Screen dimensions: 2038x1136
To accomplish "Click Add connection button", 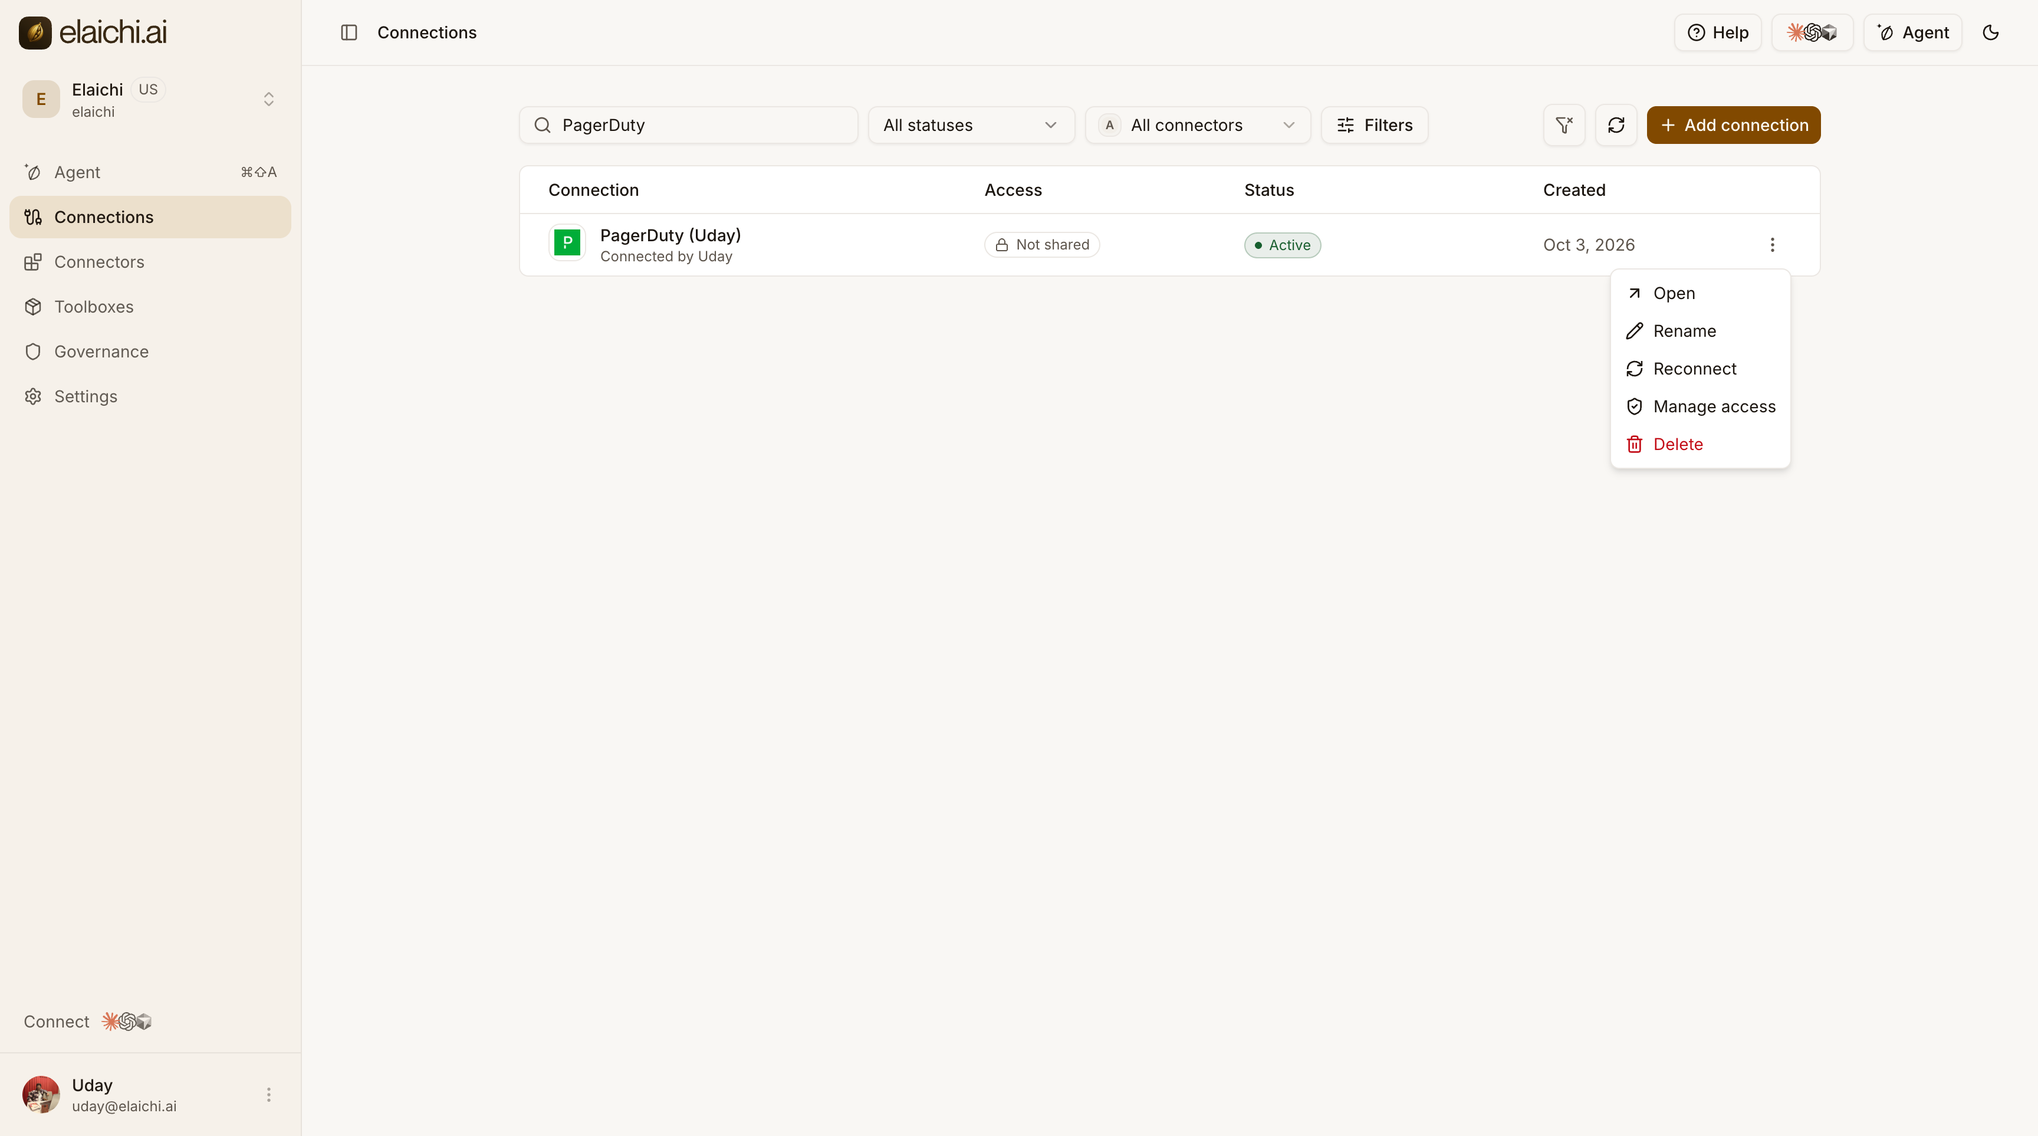I will [1733, 125].
